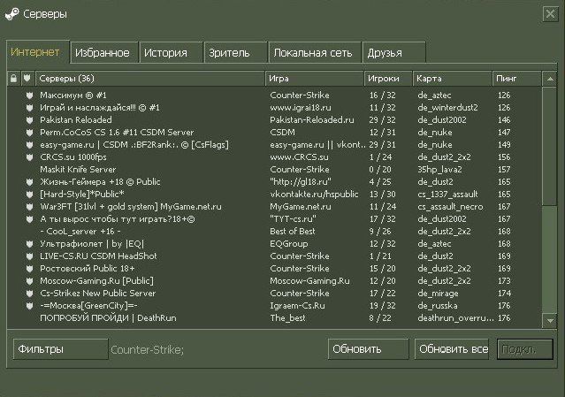Click ping value 173

[504, 281]
